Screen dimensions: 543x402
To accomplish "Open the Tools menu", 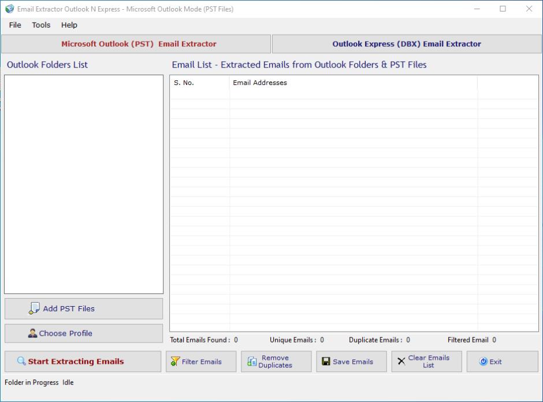I will tap(41, 25).
